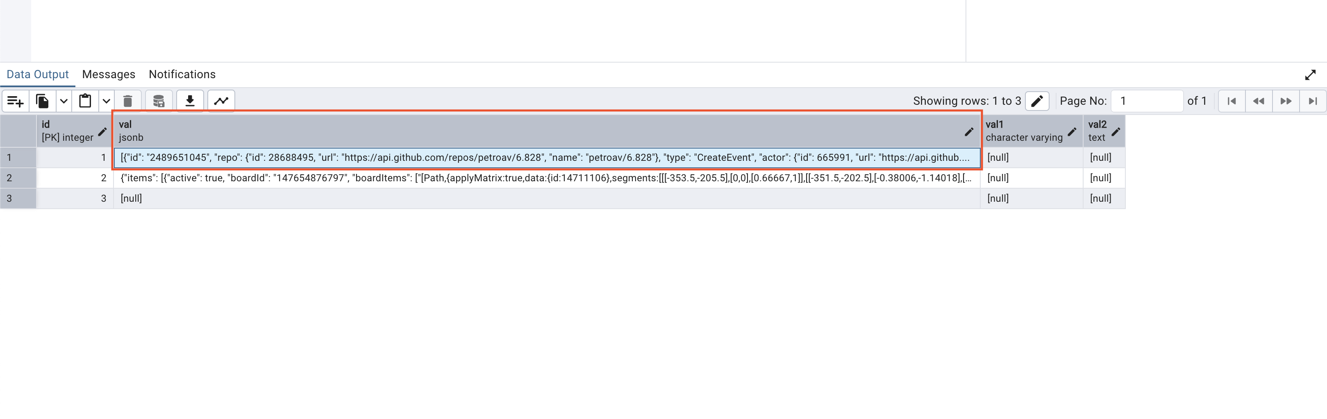
Task: Click the Paste clipboard icon
Action: 85,101
